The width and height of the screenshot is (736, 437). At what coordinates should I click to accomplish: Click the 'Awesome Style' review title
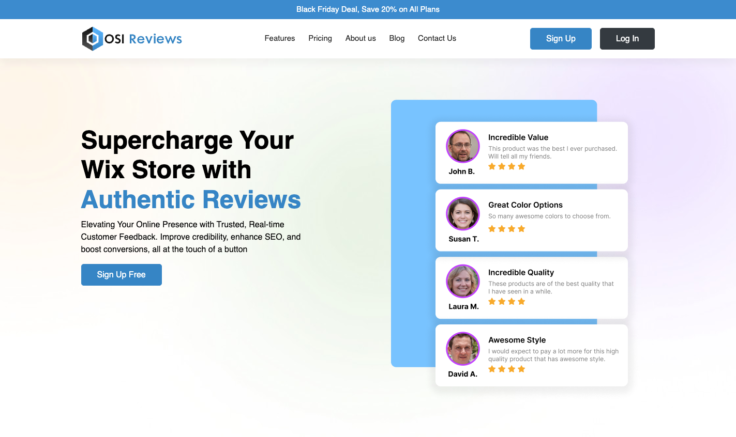click(517, 340)
